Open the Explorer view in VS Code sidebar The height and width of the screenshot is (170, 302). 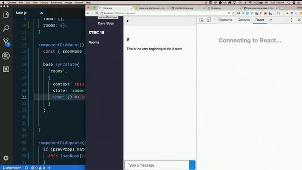pos(6,15)
